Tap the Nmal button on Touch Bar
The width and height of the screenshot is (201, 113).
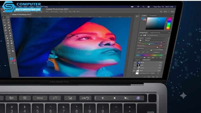point(40,98)
